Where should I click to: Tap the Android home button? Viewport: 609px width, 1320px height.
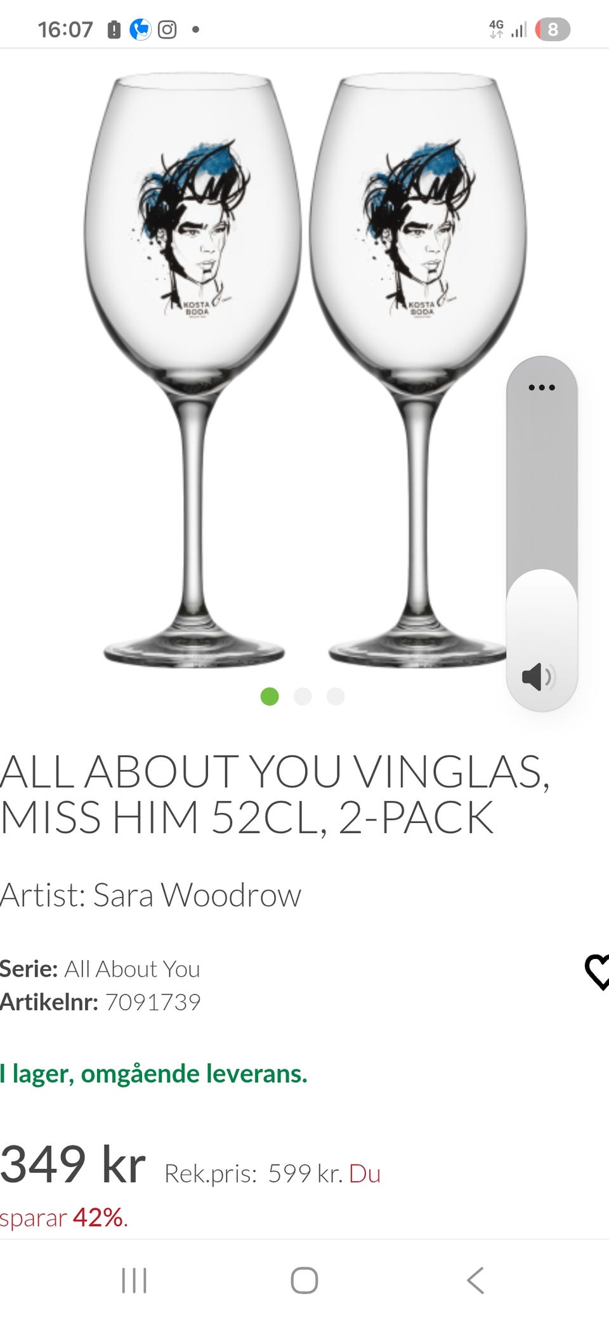tap(304, 1280)
